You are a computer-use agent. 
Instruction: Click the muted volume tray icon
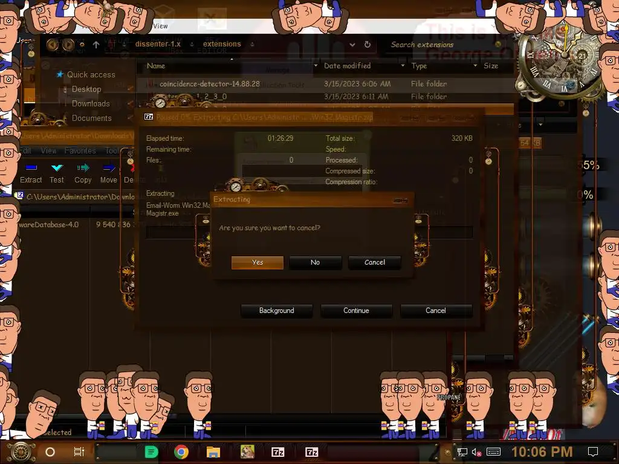(476, 452)
